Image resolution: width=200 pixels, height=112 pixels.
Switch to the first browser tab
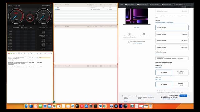point(130,5)
